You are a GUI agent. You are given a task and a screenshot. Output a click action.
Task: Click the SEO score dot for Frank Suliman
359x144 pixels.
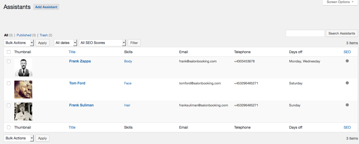click(347, 105)
